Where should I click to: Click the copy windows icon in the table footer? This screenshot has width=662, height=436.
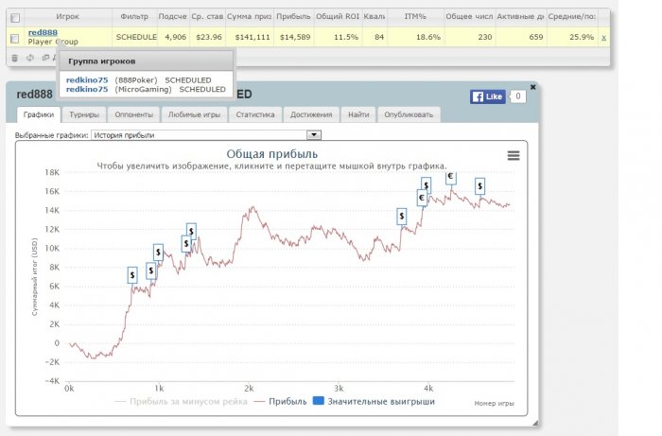click(45, 58)
